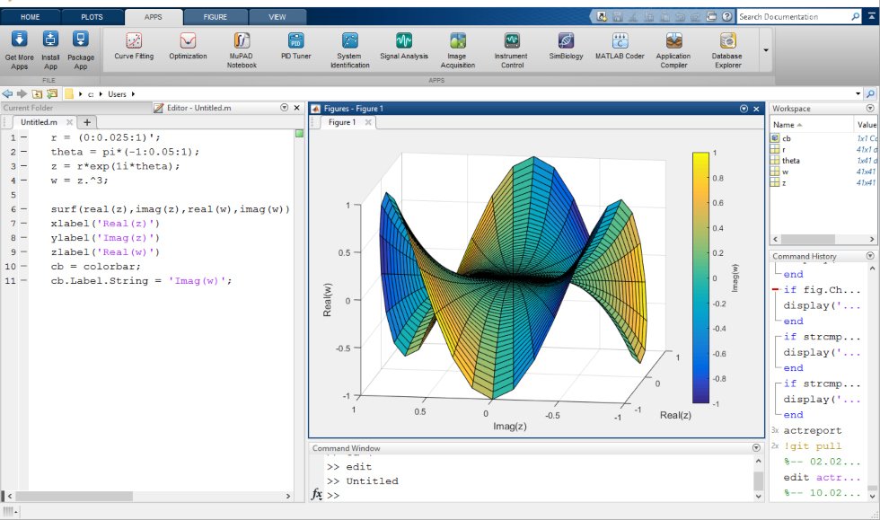The width and height of the screenshot is (880, 520).
Task: Open Instrument Control app
Action: pyautogui.click(x=511, y=50)
